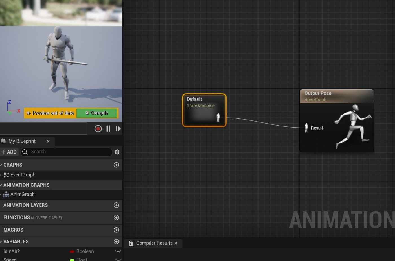
Task: Click the GRAPHS plus to add a graph
Action: 116,165
